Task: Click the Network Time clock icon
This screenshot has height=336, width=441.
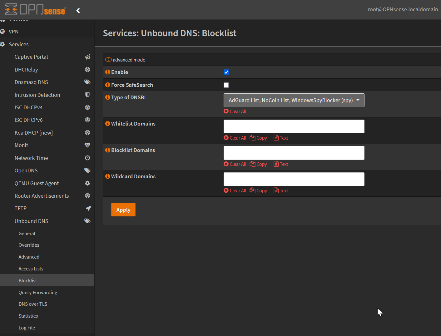Action: coord(87,158)
